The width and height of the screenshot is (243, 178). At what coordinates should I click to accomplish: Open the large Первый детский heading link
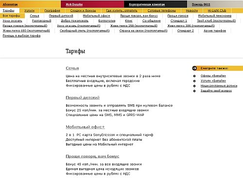(x=83, y=97)
